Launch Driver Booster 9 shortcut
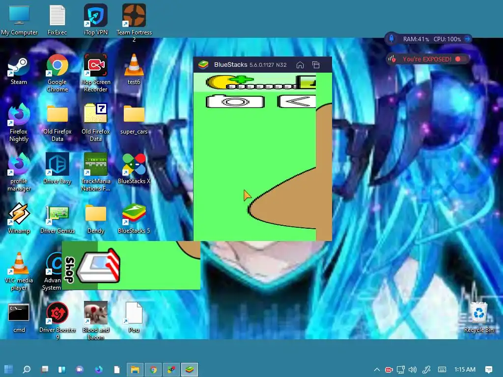 point(57,321)
